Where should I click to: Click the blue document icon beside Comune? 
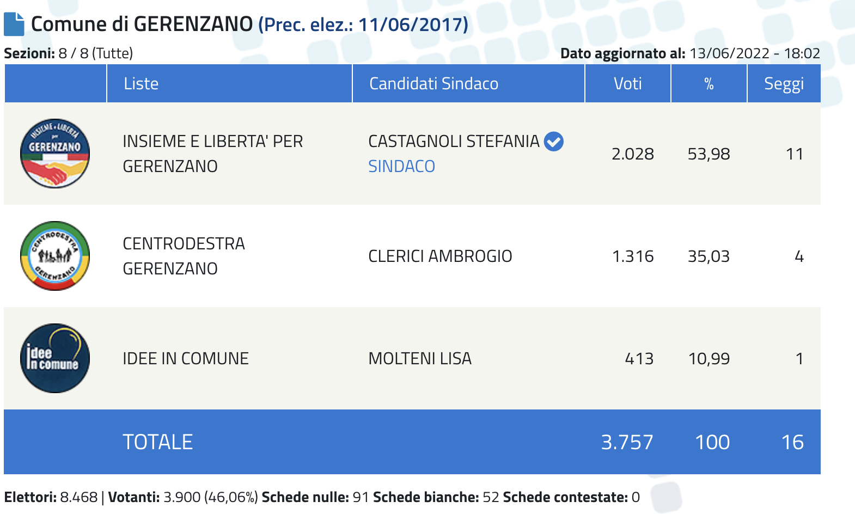pyautogui.click(x=14, y=25)
